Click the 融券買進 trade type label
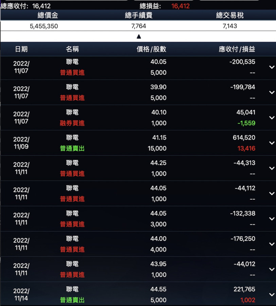Viewport: 276px width, 306px height. 72,123
